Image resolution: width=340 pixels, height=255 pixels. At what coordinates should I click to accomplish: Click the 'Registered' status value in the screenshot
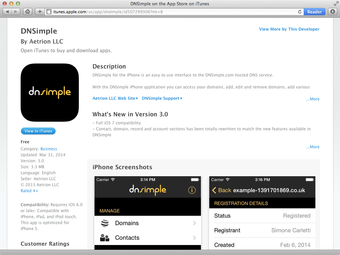click(x=297, y=216)
